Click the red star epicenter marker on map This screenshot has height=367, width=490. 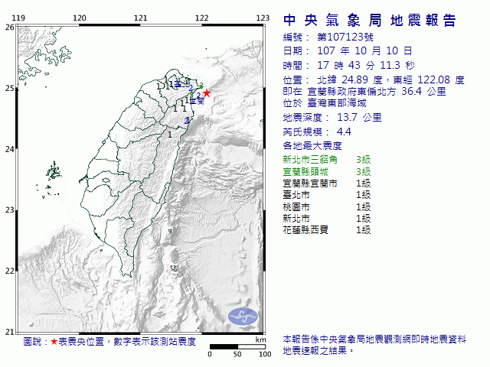point(207,93)
